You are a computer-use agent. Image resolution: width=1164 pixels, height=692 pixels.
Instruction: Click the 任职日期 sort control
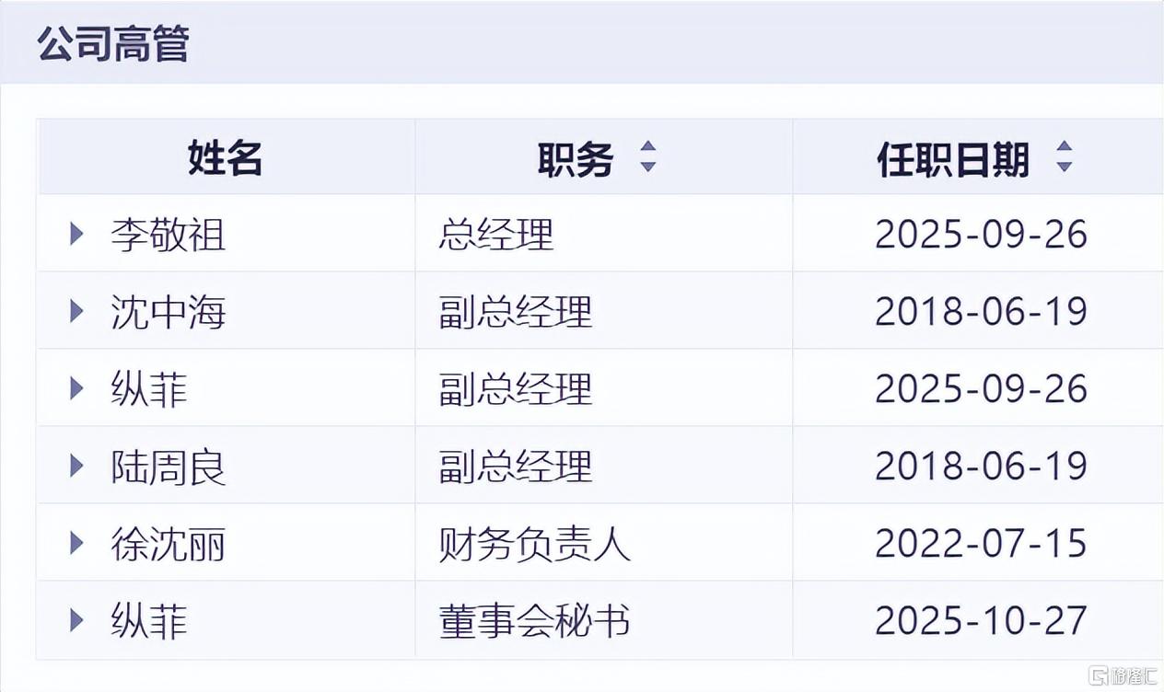(1065, 157)
